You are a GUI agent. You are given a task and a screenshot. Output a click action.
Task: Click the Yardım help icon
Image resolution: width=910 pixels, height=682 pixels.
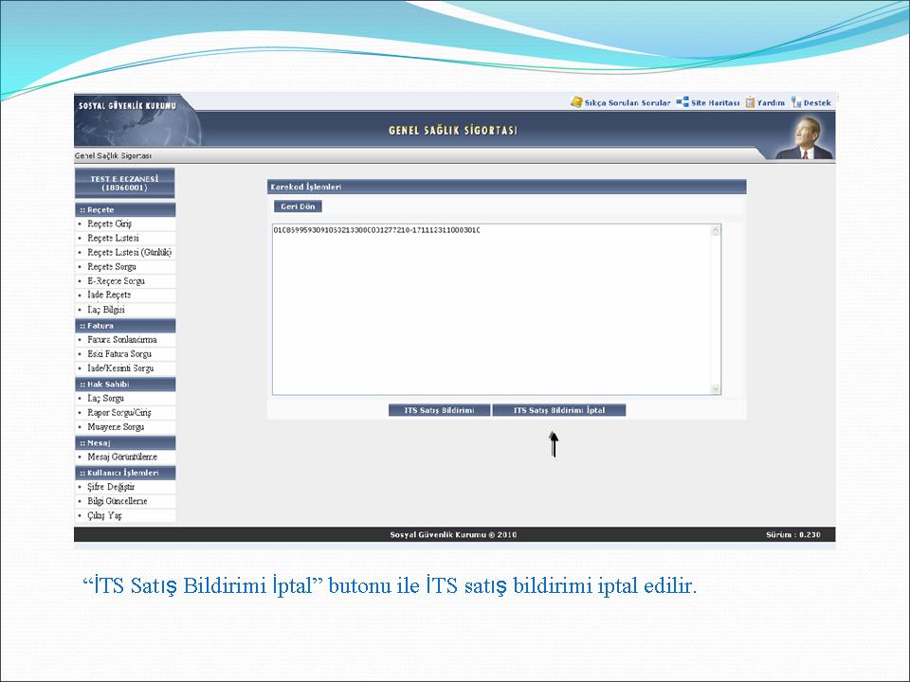pyautogui.click(x=750, y=102)
